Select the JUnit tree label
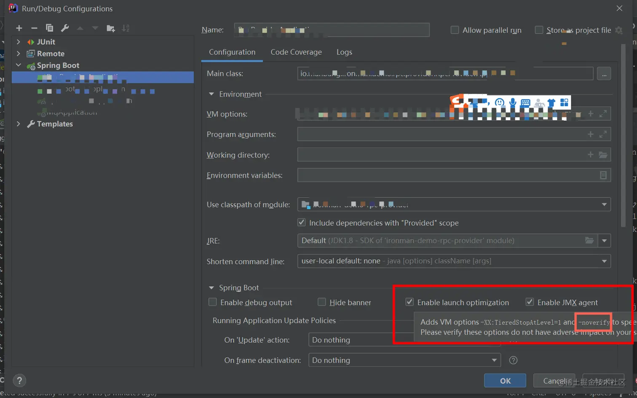Image resolution: width=637 pixels, height=398 pixels. 46,42
